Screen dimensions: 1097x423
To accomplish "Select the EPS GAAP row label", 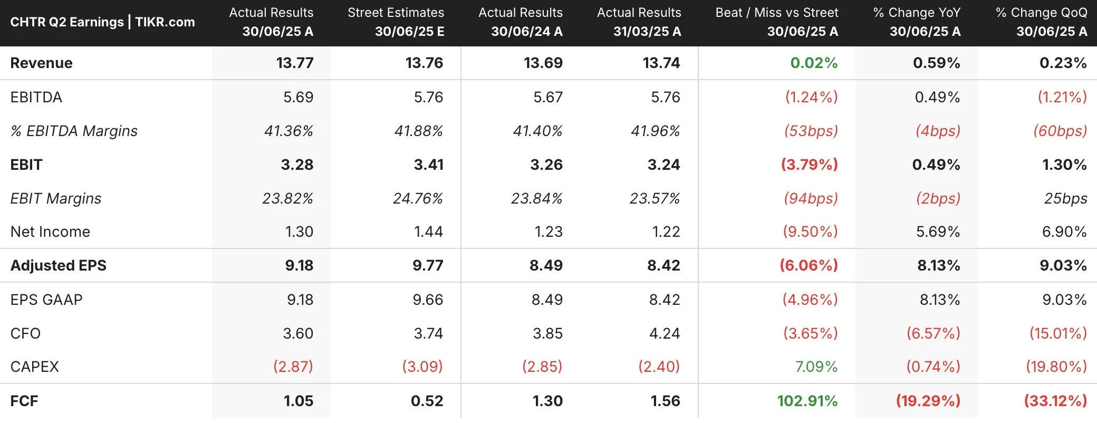I will 46,300.
